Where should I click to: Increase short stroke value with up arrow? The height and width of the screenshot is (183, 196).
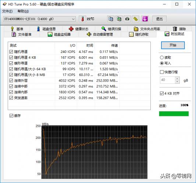(x=177, y=78)
